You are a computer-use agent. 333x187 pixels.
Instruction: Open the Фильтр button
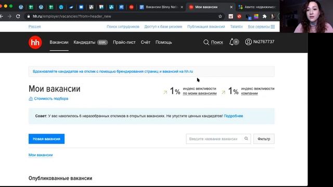coord(264,139)
